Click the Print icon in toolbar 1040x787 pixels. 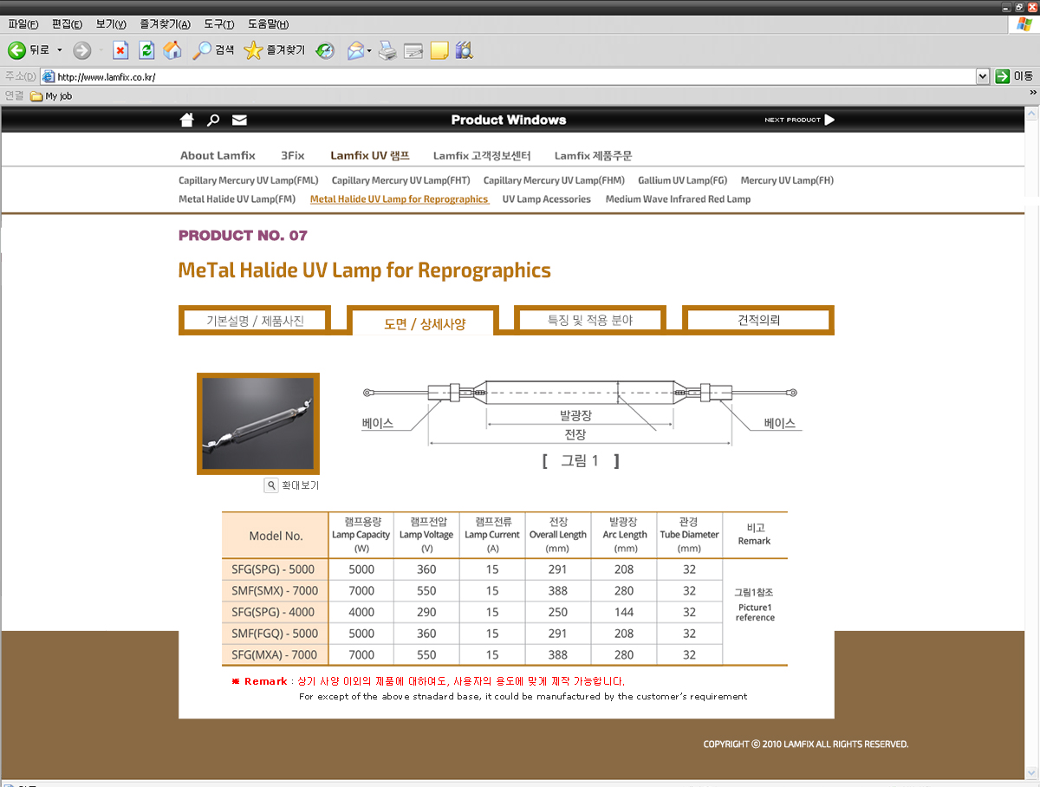coord(387,50)
